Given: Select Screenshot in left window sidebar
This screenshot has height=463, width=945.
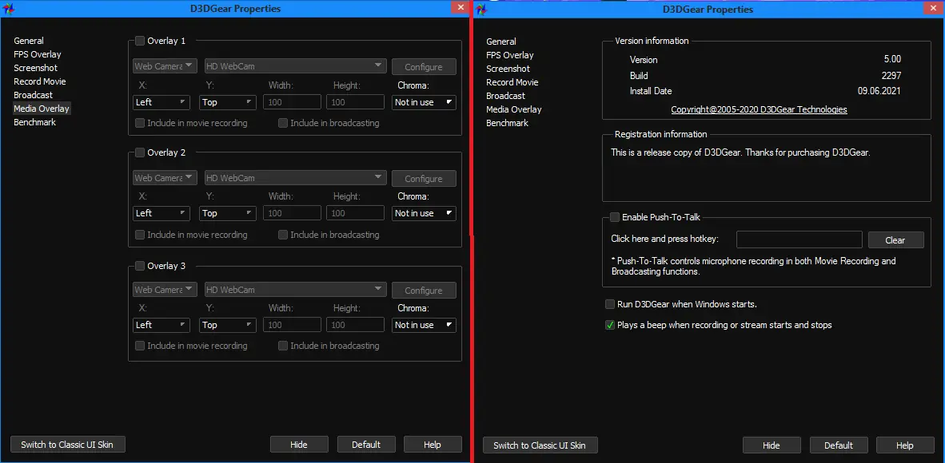Looking at the screenshot, I should tap(35, 68).
